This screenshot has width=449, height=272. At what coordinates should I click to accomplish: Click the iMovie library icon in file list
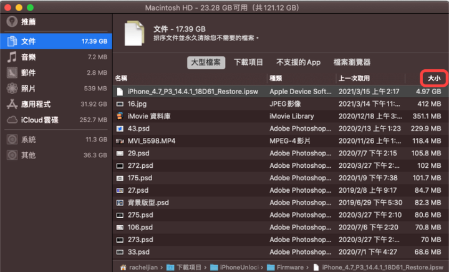click(120, 116)
